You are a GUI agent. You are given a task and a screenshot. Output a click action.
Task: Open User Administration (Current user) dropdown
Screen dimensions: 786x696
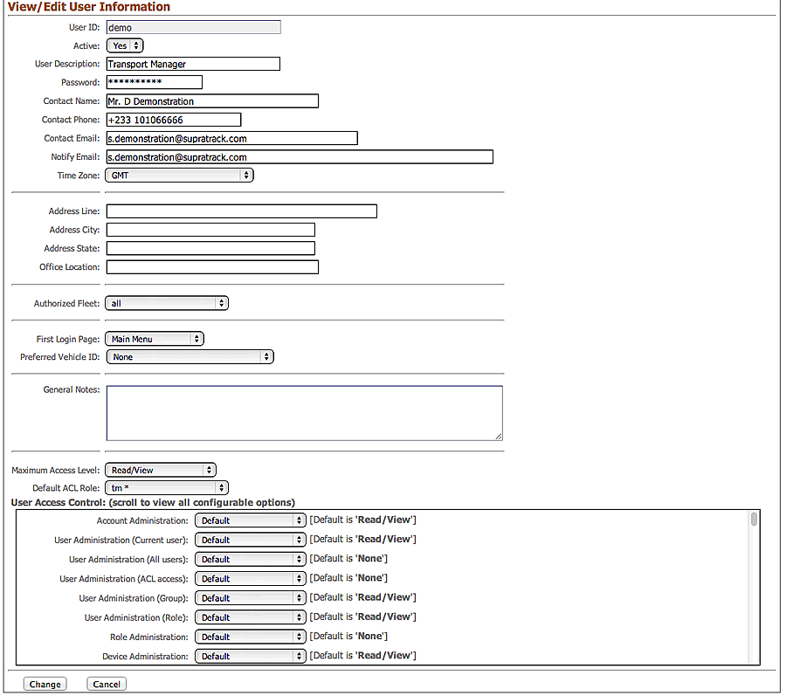click(x=250, y=540)
